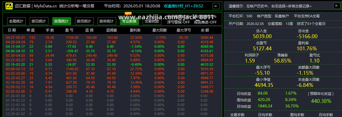The width and height of the screenshot is (342, 117).
Task: Open the 按月统计 tab
Action: point(84,21)
